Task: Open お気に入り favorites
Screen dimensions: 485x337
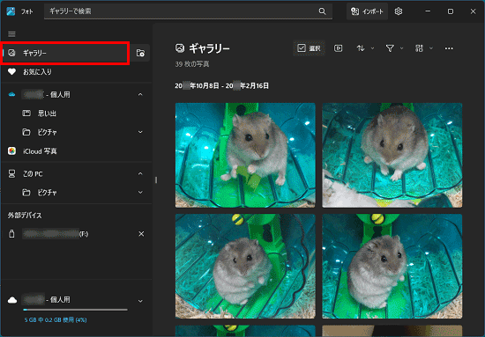Action: 77,71
